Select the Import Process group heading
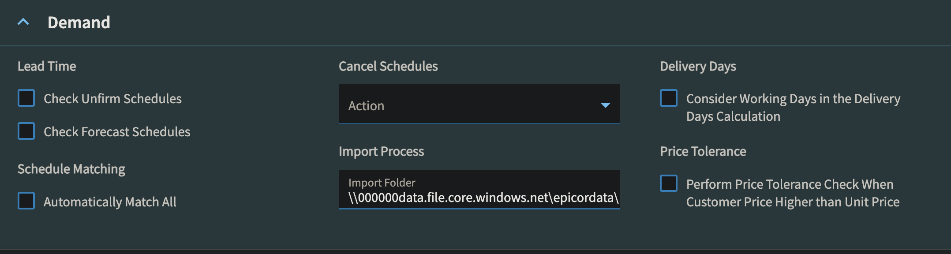This screenshot has width=951, height=254. click(x=381, y=151)
